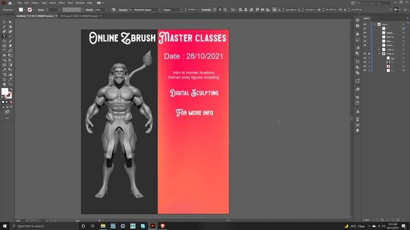Open Type menu
This screenshot has width=410, height=230.
coord(44,3)
